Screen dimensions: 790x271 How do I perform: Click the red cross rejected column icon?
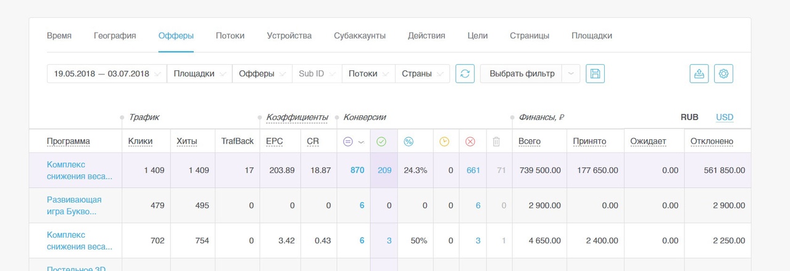(470, 142)
